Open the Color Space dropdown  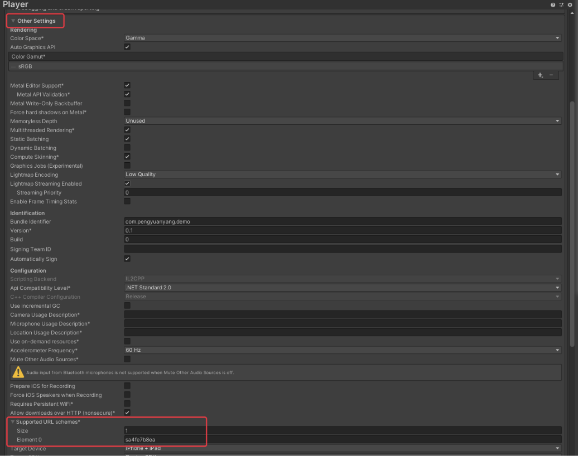click(343, 38)
